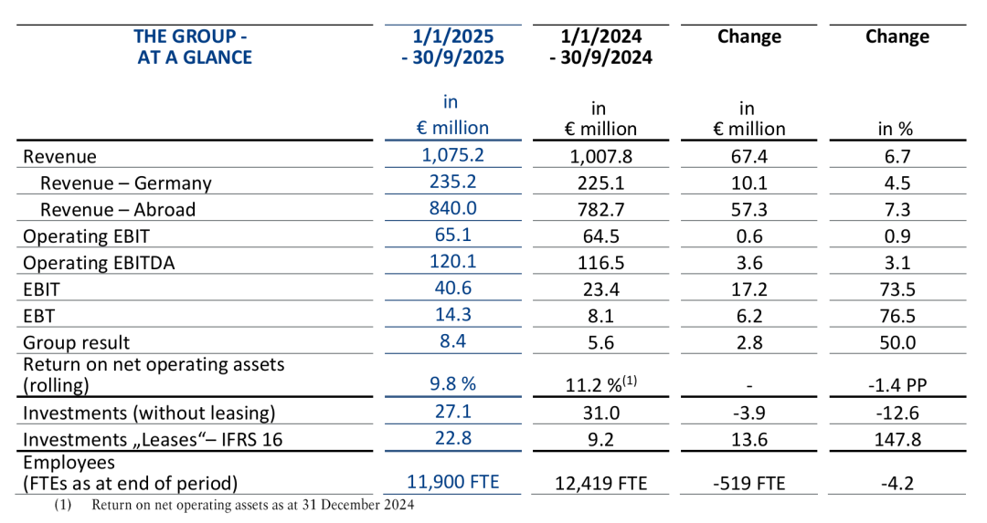The image size is (987, 523).
Task: Select the -1.4 PP change value
Action: tap(897, 383)
